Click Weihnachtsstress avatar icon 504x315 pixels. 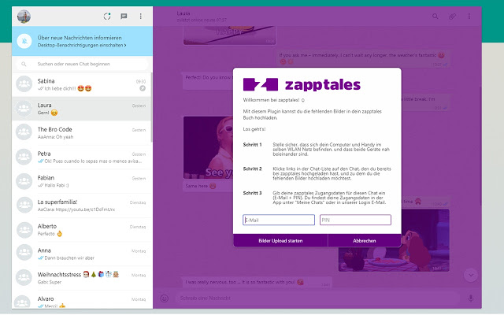(24, 278)
